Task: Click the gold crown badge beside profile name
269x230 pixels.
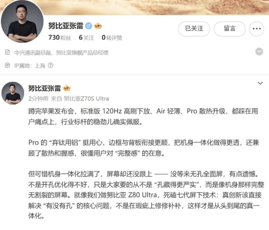Action: (x=98, y=26)
